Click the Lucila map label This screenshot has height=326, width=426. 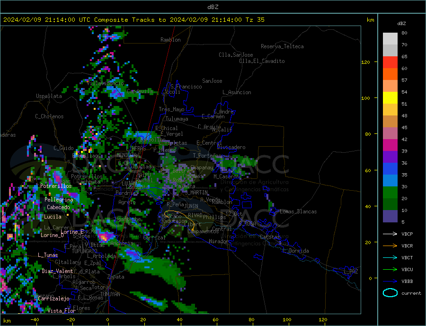coord(53,217)
